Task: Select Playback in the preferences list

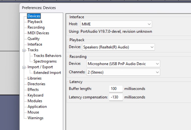Action: pos(35,22)
